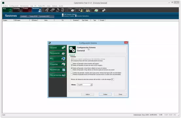The width and height of the screenshot is (181, 118).
Task: Click the add Usuario toolbar icon
Action: [79, 10]
